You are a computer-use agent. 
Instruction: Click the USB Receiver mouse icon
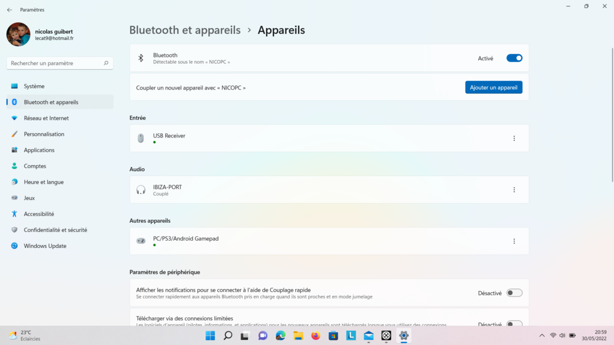141,139
